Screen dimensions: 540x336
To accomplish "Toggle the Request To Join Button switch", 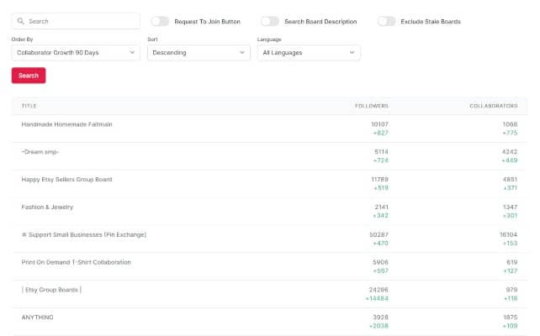I will click(160, 21).
